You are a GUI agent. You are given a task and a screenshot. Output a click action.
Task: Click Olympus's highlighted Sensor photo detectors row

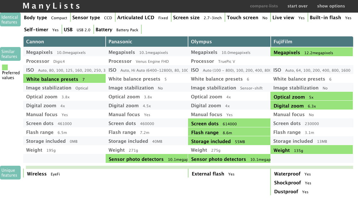point(229,159)
